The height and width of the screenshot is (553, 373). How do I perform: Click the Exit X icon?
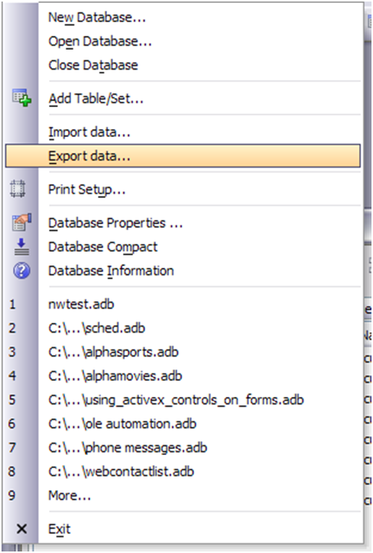click(21, 529)
